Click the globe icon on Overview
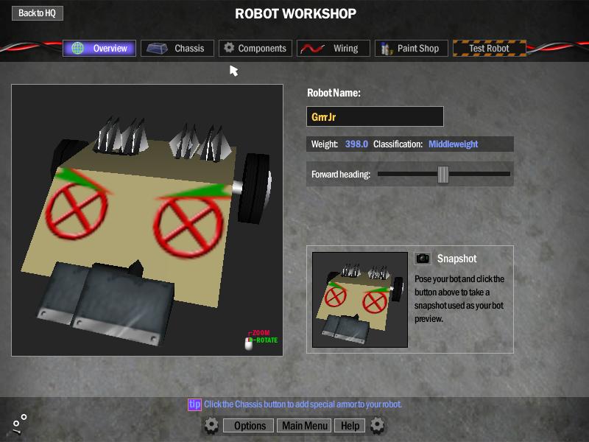This screenshot has height=442, width=589. coord(78,48)
